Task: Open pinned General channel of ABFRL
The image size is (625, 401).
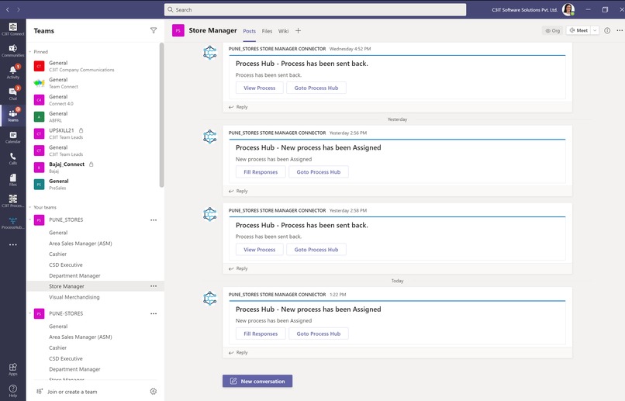Action: (95, 117)
